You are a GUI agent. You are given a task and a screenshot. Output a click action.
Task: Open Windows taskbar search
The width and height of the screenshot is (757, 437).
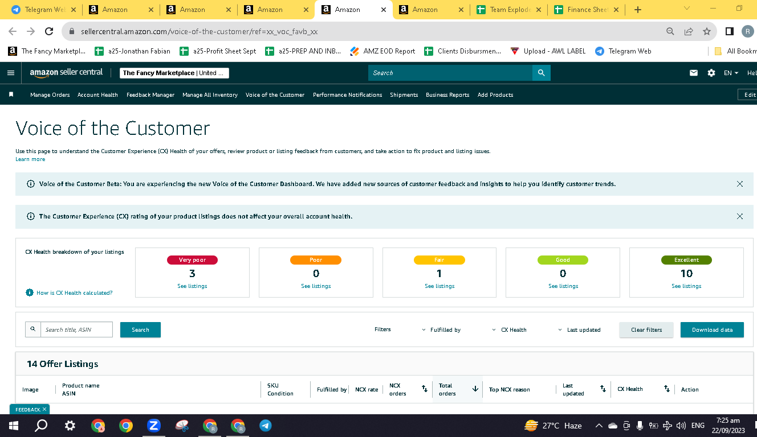click(x=41, y=426)
